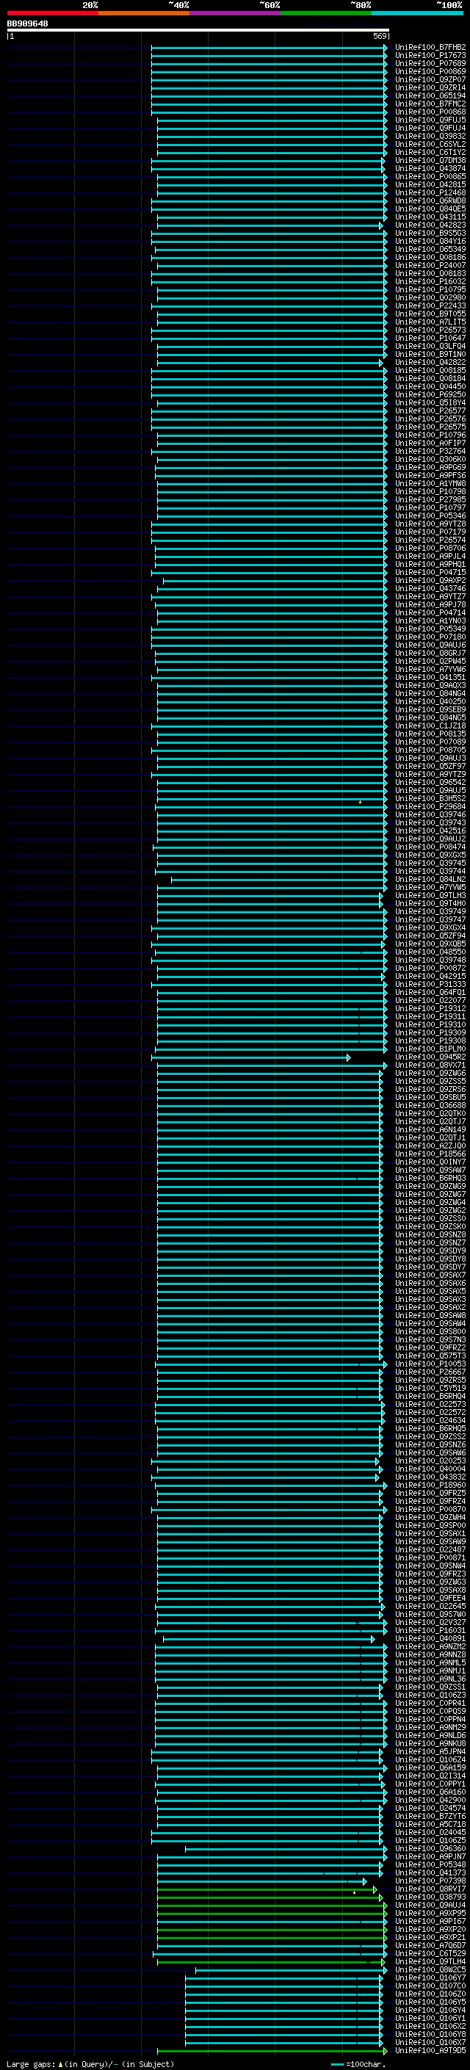The width and height of the screenshot is (470, 2070).
Task: Select hit UniRef100_Q96360
Action: [430, 1849]
